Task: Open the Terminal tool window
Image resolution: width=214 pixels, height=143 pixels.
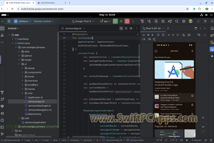Action: point(2,127)
